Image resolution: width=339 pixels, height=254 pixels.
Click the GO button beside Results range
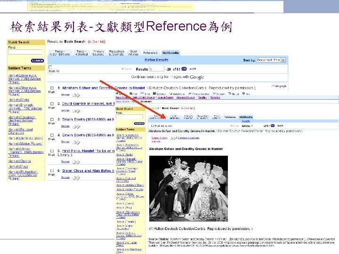pos(184,69)
